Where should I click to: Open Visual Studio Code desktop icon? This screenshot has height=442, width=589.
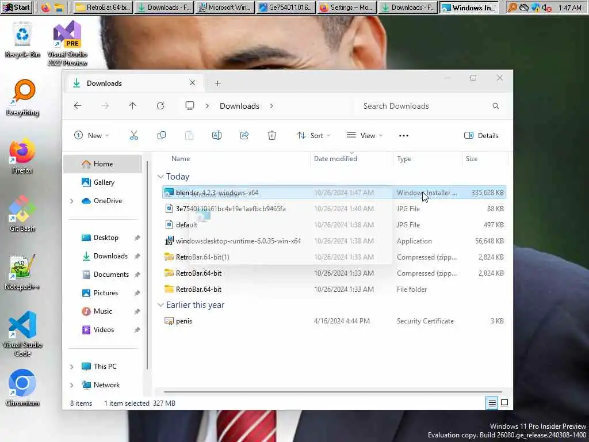pos(22,334)
